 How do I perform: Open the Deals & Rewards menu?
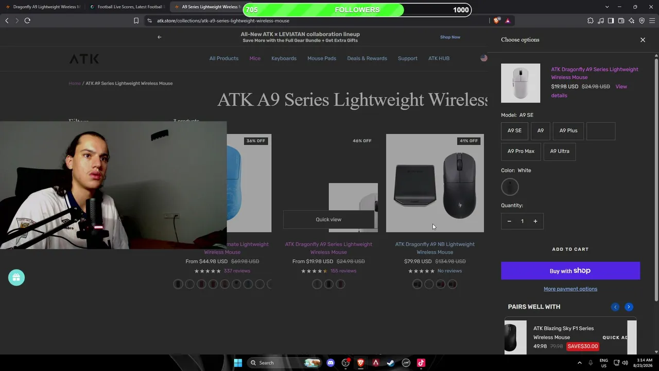point(367,58)
